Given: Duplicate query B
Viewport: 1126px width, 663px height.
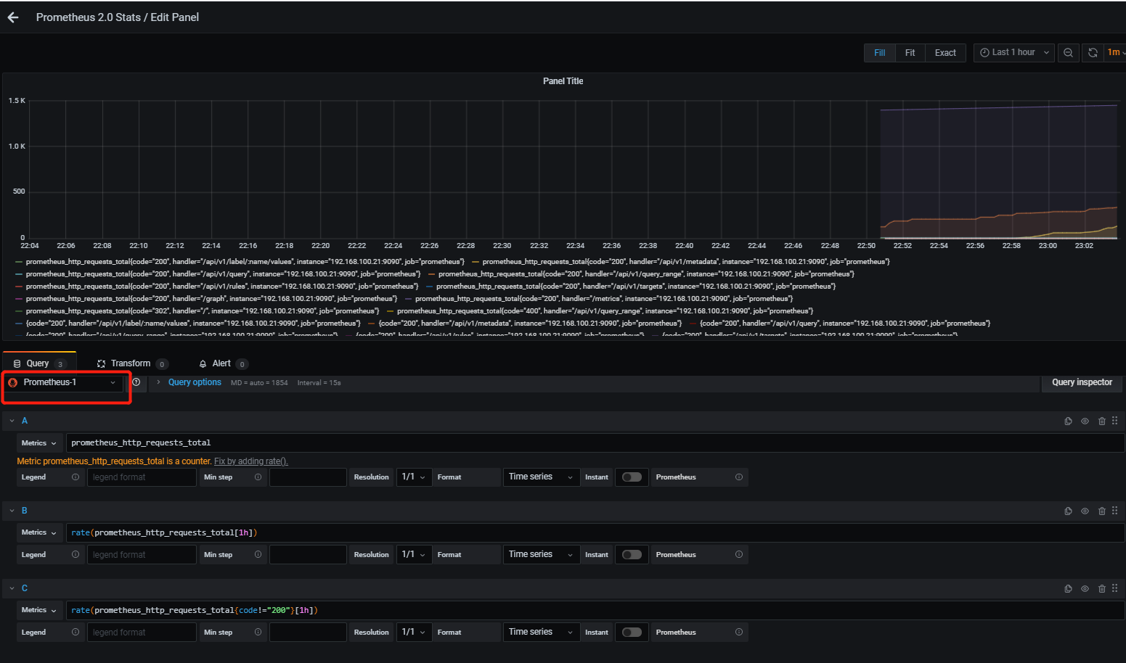Looking at the screenshot, I should point(1068,511).
